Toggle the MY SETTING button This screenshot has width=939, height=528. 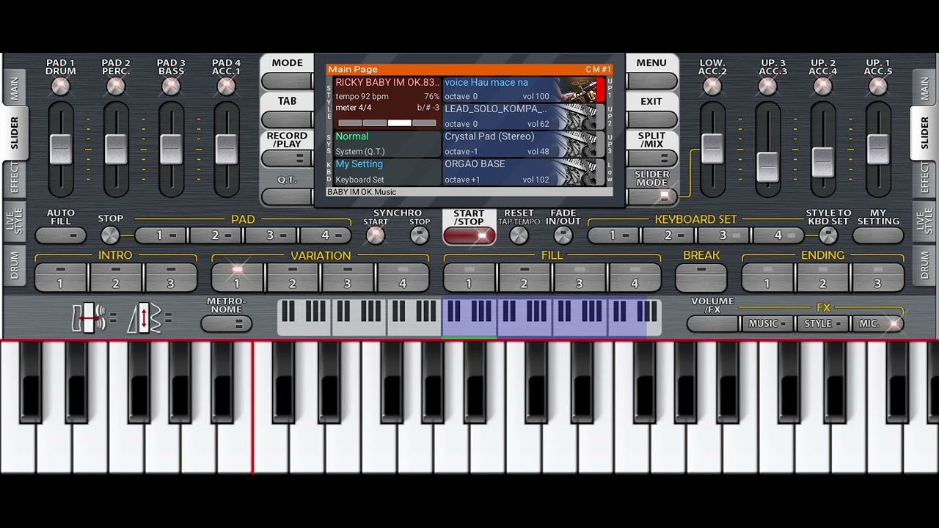coord(878,235)
